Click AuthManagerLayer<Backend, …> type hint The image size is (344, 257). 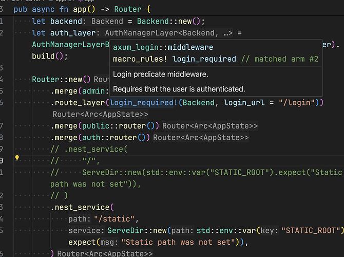coord(168,33)
